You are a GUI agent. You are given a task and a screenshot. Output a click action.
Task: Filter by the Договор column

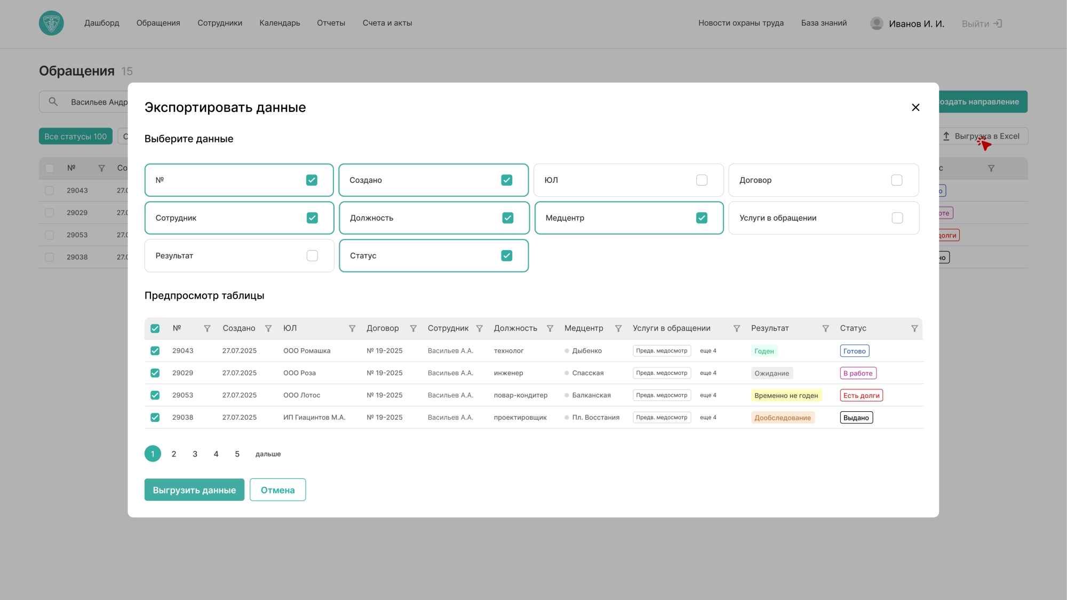[x=413, y=329]
